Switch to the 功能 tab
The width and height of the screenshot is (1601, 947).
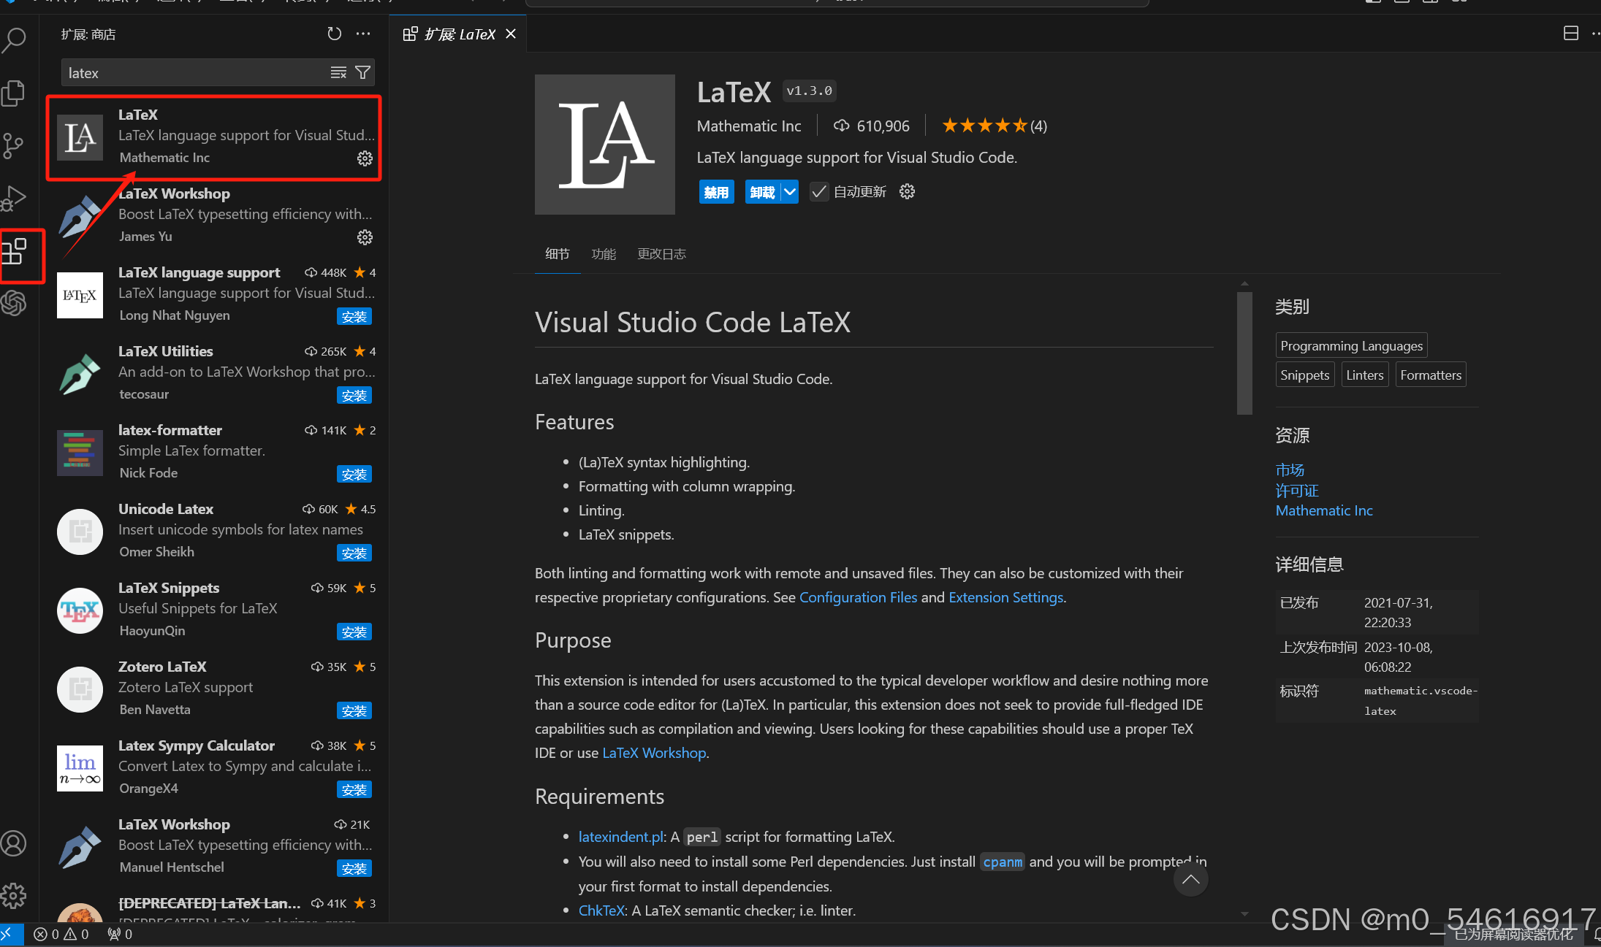click(x=604, y=253)
